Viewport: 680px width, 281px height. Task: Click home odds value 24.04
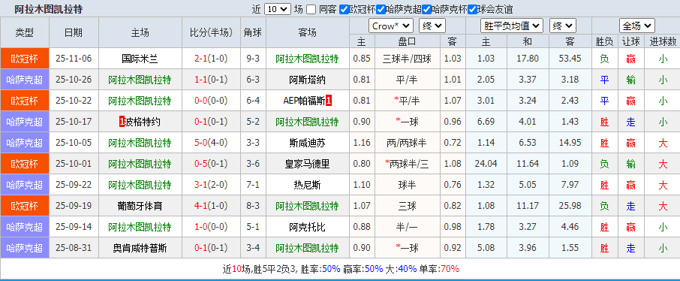coord(486,165)
